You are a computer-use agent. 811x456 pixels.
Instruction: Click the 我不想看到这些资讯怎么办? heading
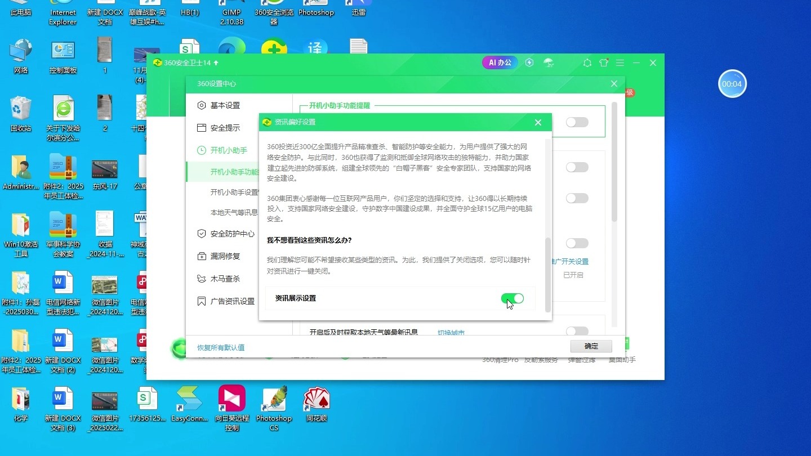pyautogui.click(x=309, y=240)
